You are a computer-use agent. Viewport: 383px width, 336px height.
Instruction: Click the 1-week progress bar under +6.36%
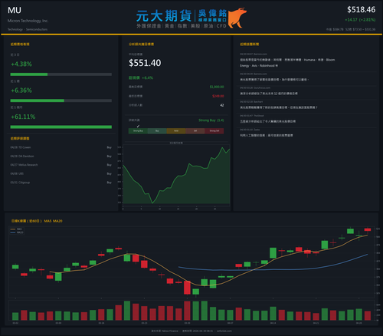(61, 100)
